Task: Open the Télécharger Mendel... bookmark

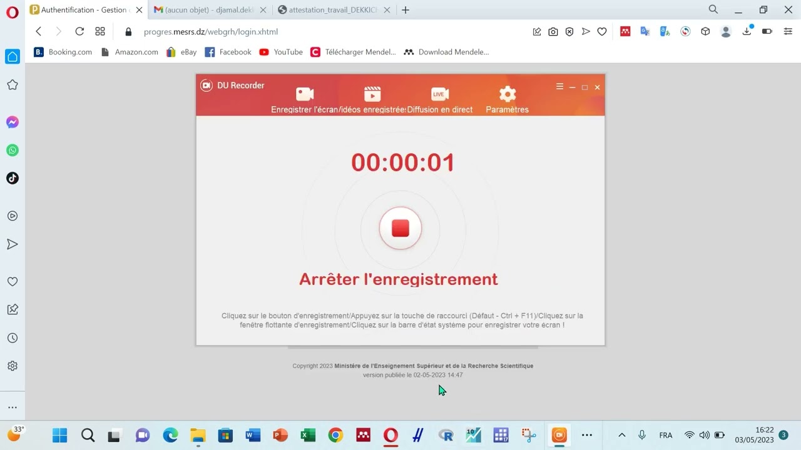Action: pyautogui.click(x=353, y=52)
